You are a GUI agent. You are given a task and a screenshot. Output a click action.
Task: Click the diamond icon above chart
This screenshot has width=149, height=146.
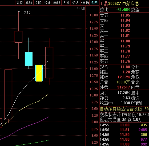[x=78, y=8]
